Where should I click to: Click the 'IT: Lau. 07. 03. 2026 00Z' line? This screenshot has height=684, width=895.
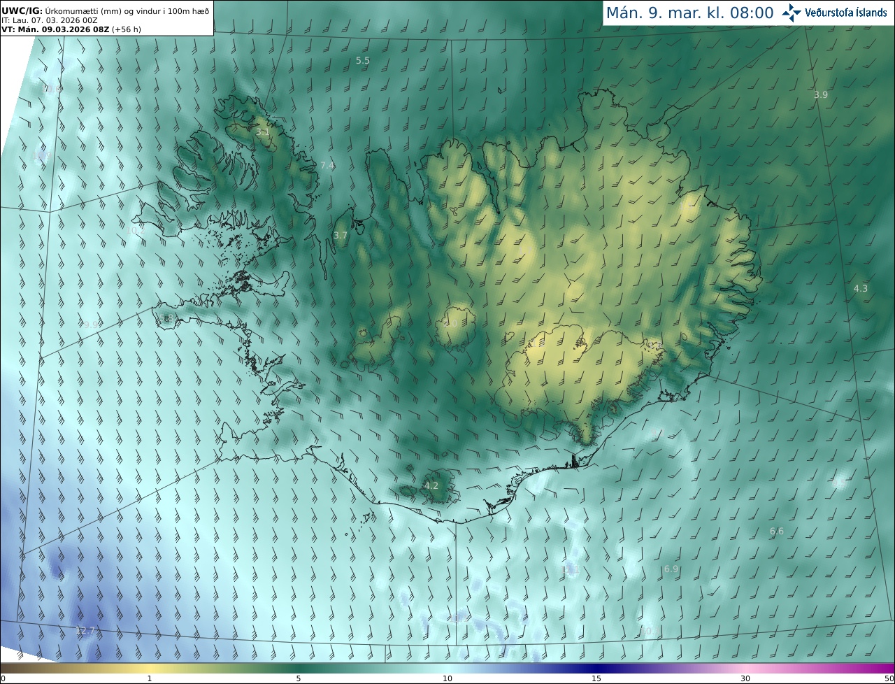click(49, 20)
